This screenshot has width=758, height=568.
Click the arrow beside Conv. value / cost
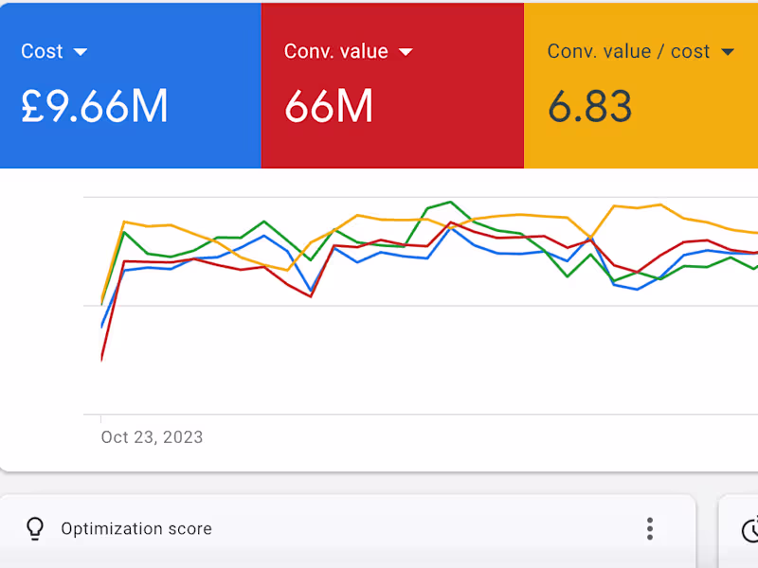[726, 52]
